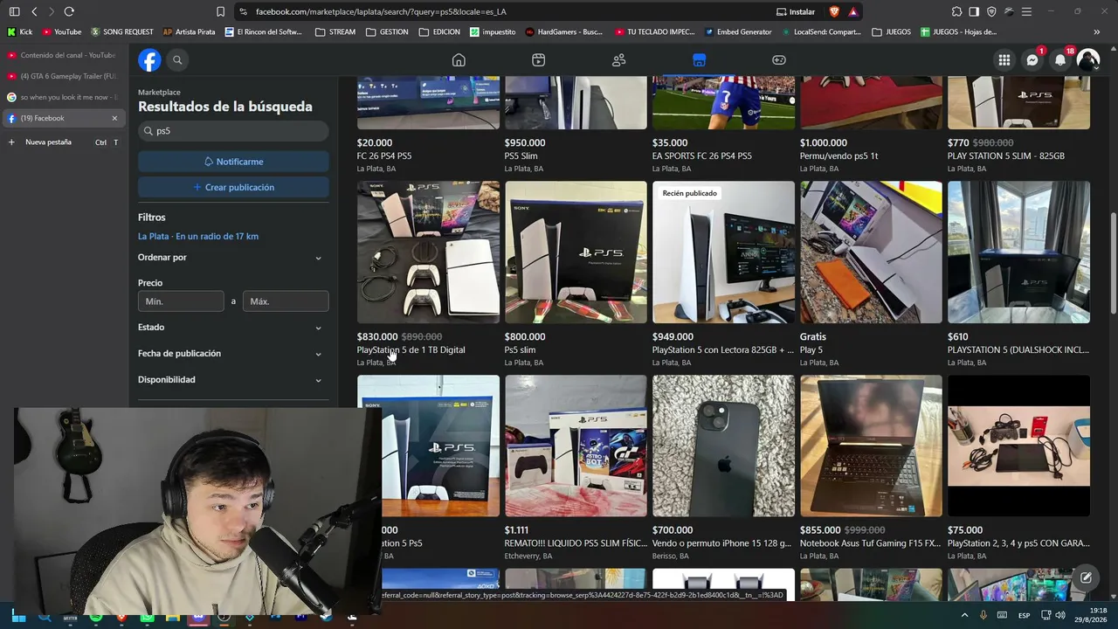1118x629 pixels.
Task: Click the new message compose icon
Action: tap(1086, 577)
